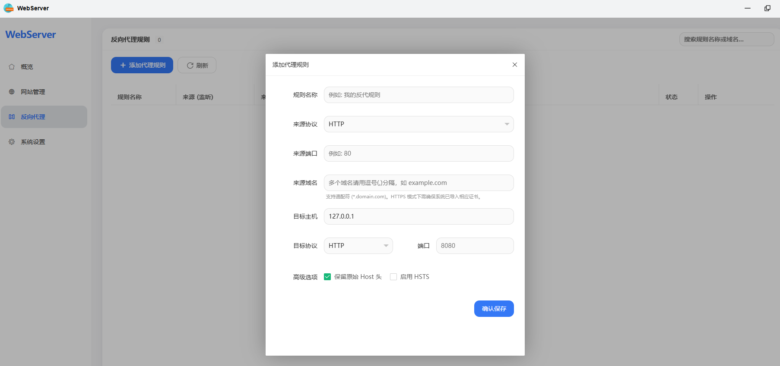Click the refresh icon on 刷新 button

point(190,66)
